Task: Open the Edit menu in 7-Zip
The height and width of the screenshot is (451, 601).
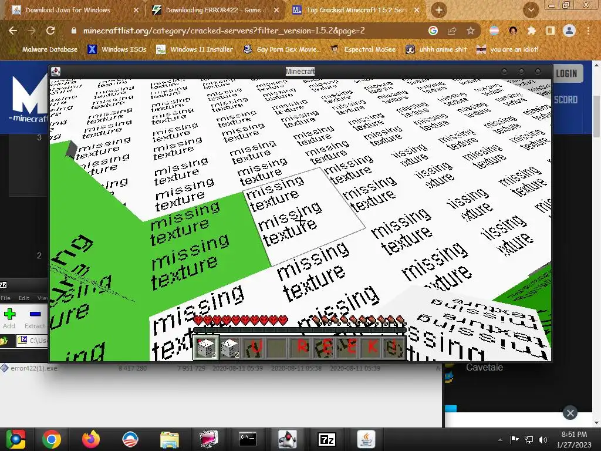Action: [x=23, y=298]
